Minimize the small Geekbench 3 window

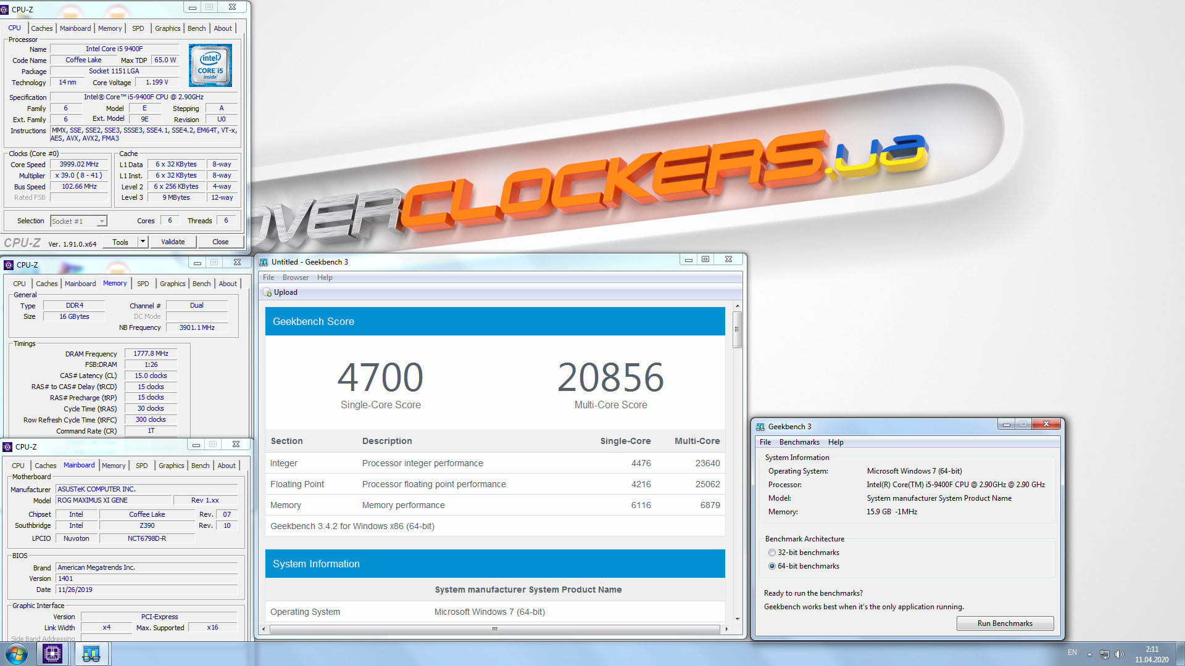1006,424
